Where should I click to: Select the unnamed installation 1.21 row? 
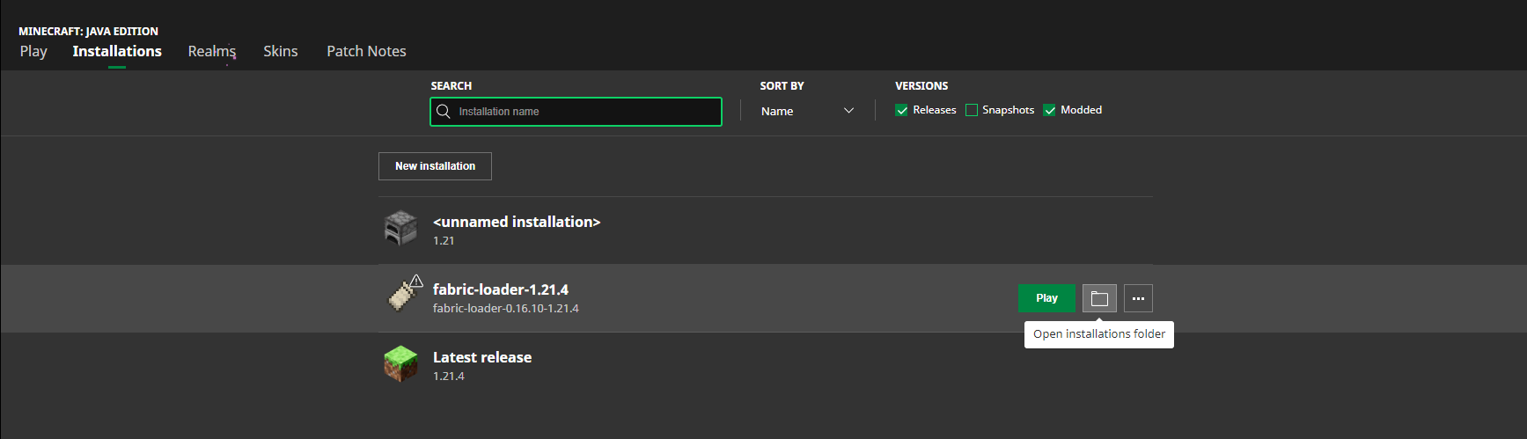pyautogui.click(x=517, y=230)
